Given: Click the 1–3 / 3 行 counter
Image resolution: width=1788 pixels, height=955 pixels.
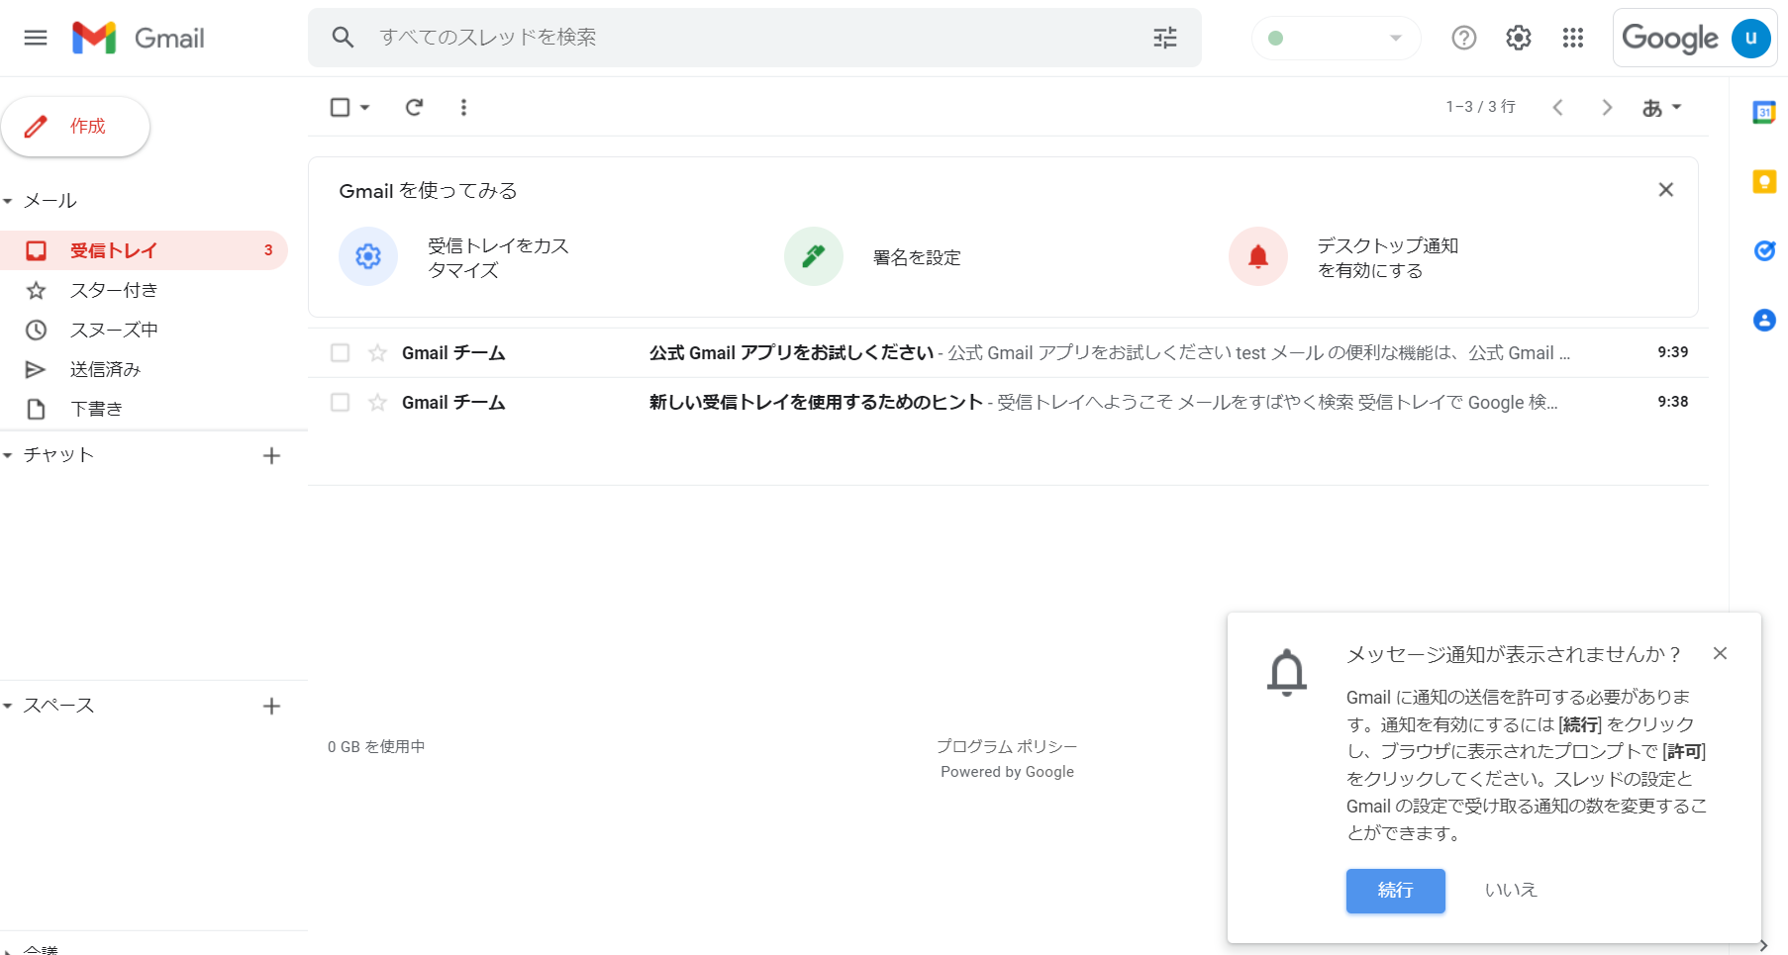Looking at the screenshot, I should coord(1480,107).
